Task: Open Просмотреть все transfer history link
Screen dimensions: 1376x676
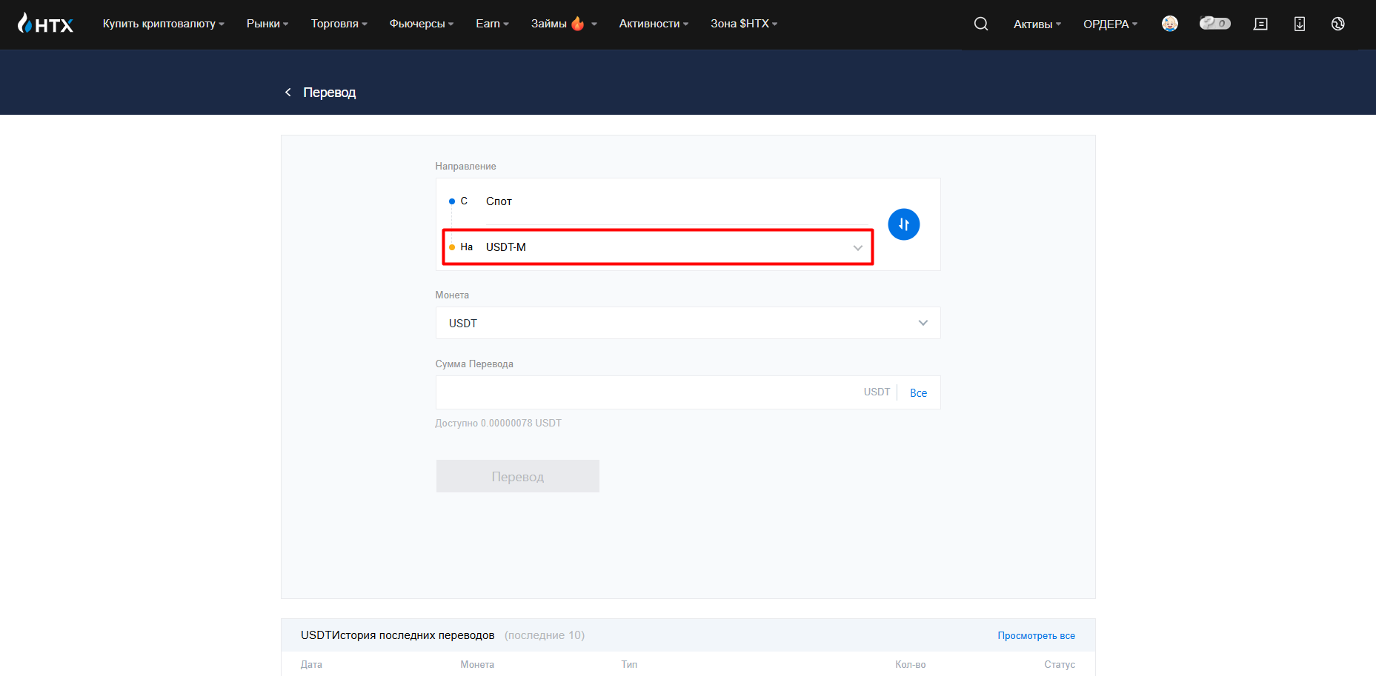Action: 1036,635
